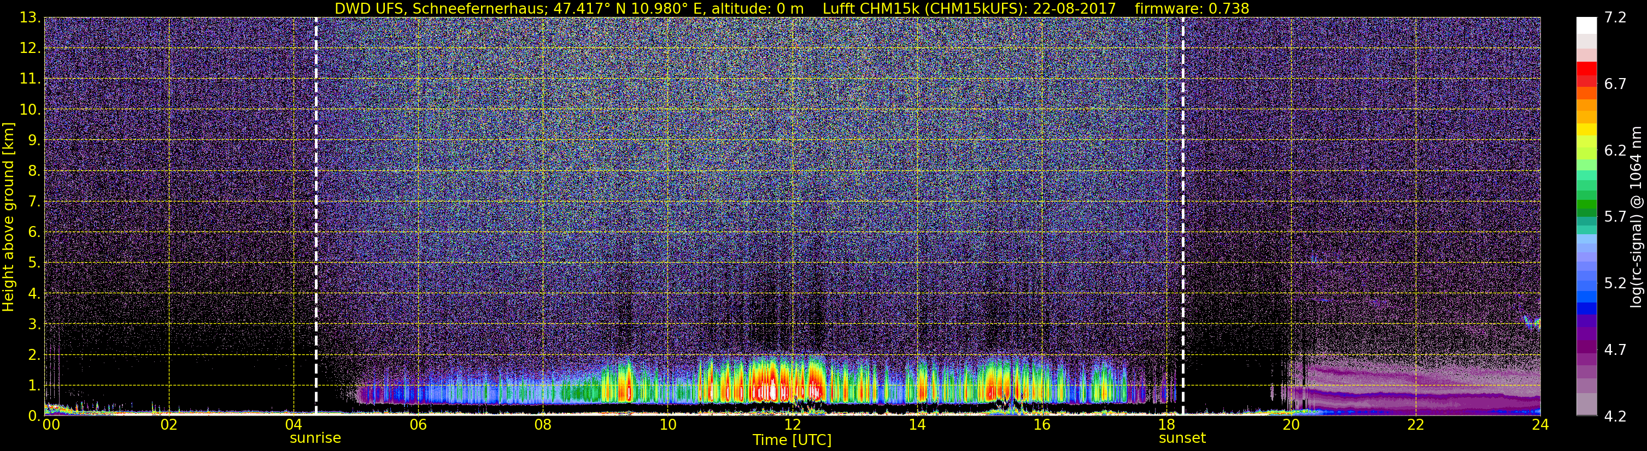Click the '3.' tick on the height axis
The height and width of the screenshot is (451, 1647).
[x=34, y=324]
